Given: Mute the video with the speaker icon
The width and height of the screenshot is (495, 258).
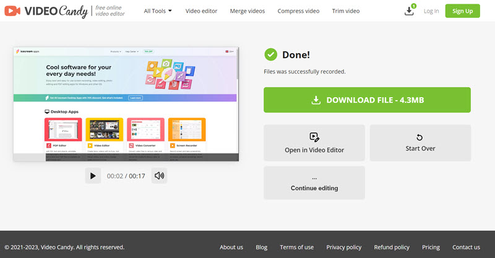Looking at the screenshot, I should click(x=159, y=176).
